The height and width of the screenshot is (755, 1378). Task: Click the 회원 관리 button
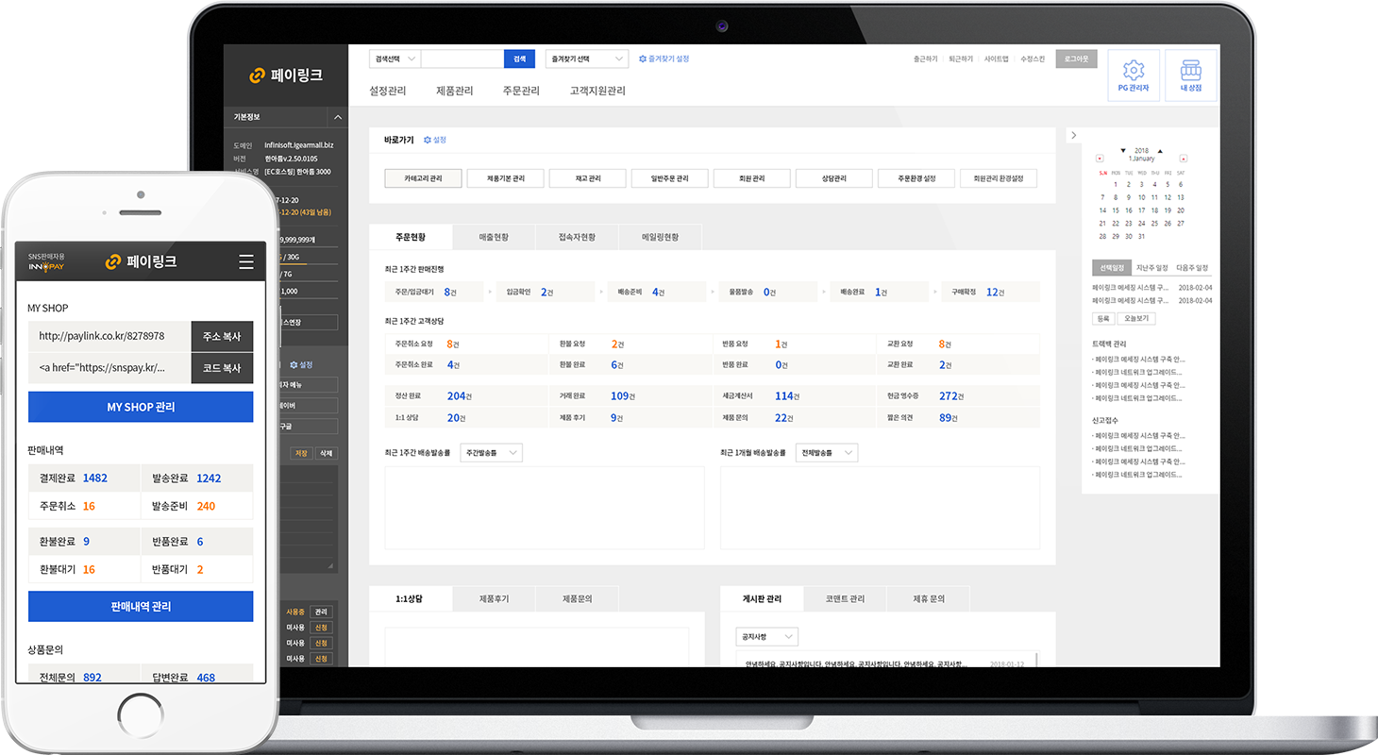751,178
